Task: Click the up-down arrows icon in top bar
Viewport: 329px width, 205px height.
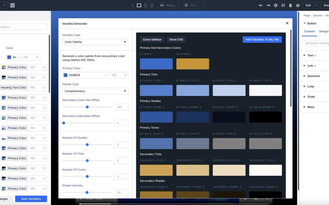Action: point(283,5)
